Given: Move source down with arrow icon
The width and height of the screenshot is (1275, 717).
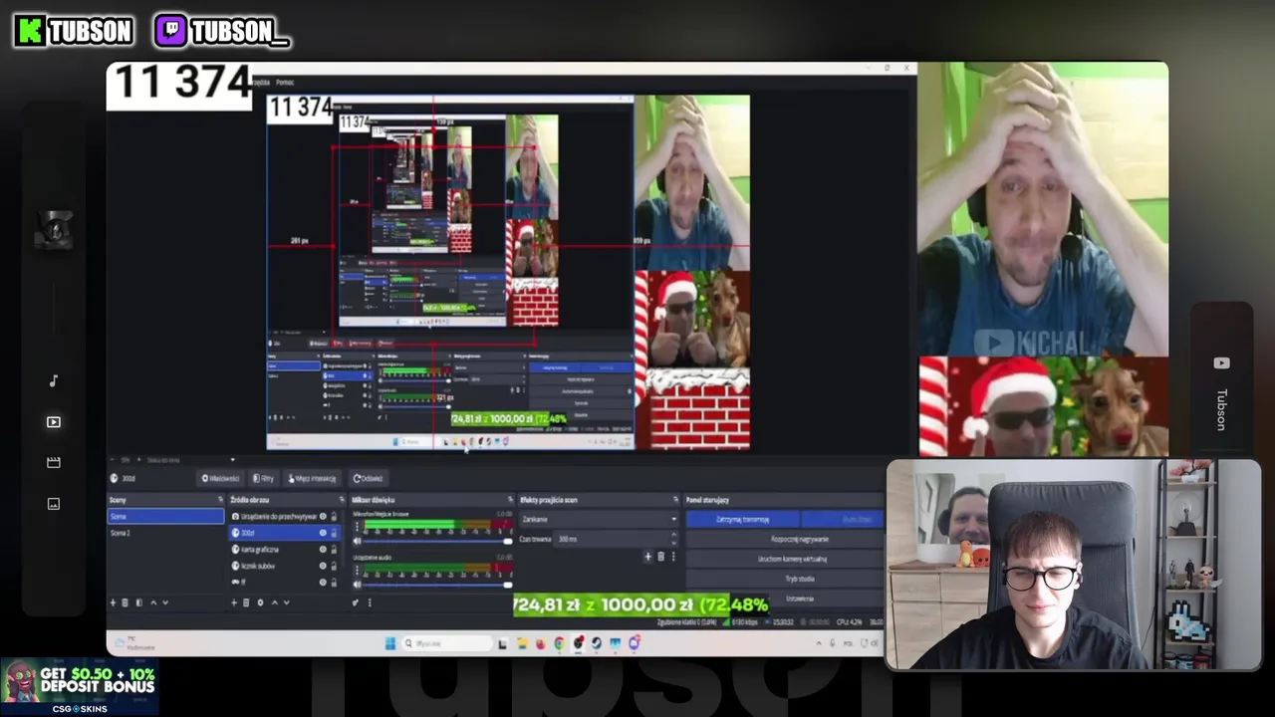Looking at the screenshot, I should [x=287, y=602].
